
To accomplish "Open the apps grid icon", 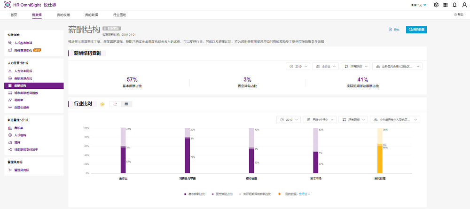I will tap(445, 5).
